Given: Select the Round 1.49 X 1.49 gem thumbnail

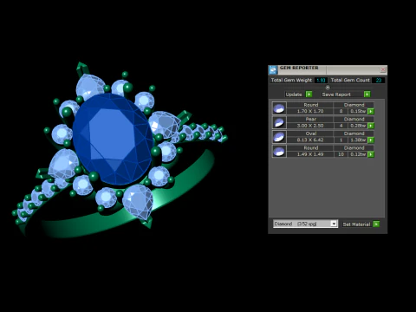Looking at the screenshot, I should (x=279, y=151).
